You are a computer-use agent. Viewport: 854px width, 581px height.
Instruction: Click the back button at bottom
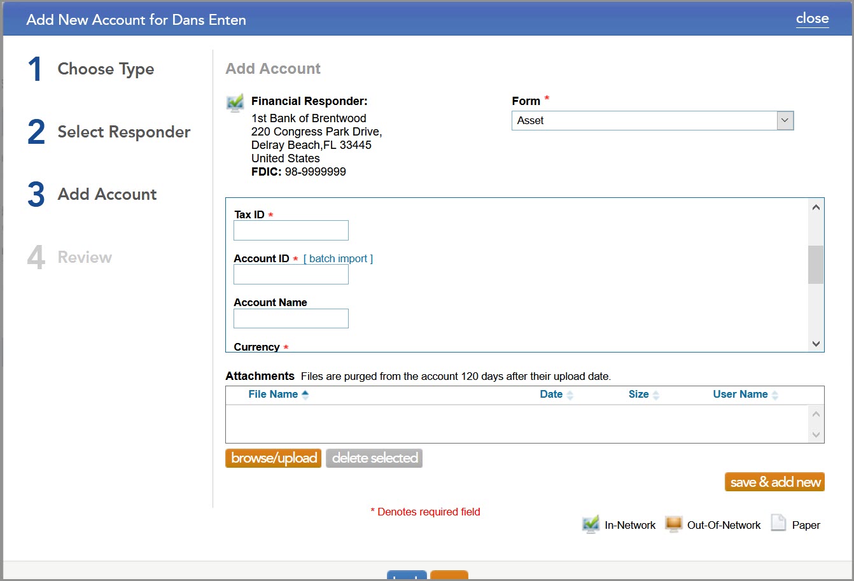(407, 577)
